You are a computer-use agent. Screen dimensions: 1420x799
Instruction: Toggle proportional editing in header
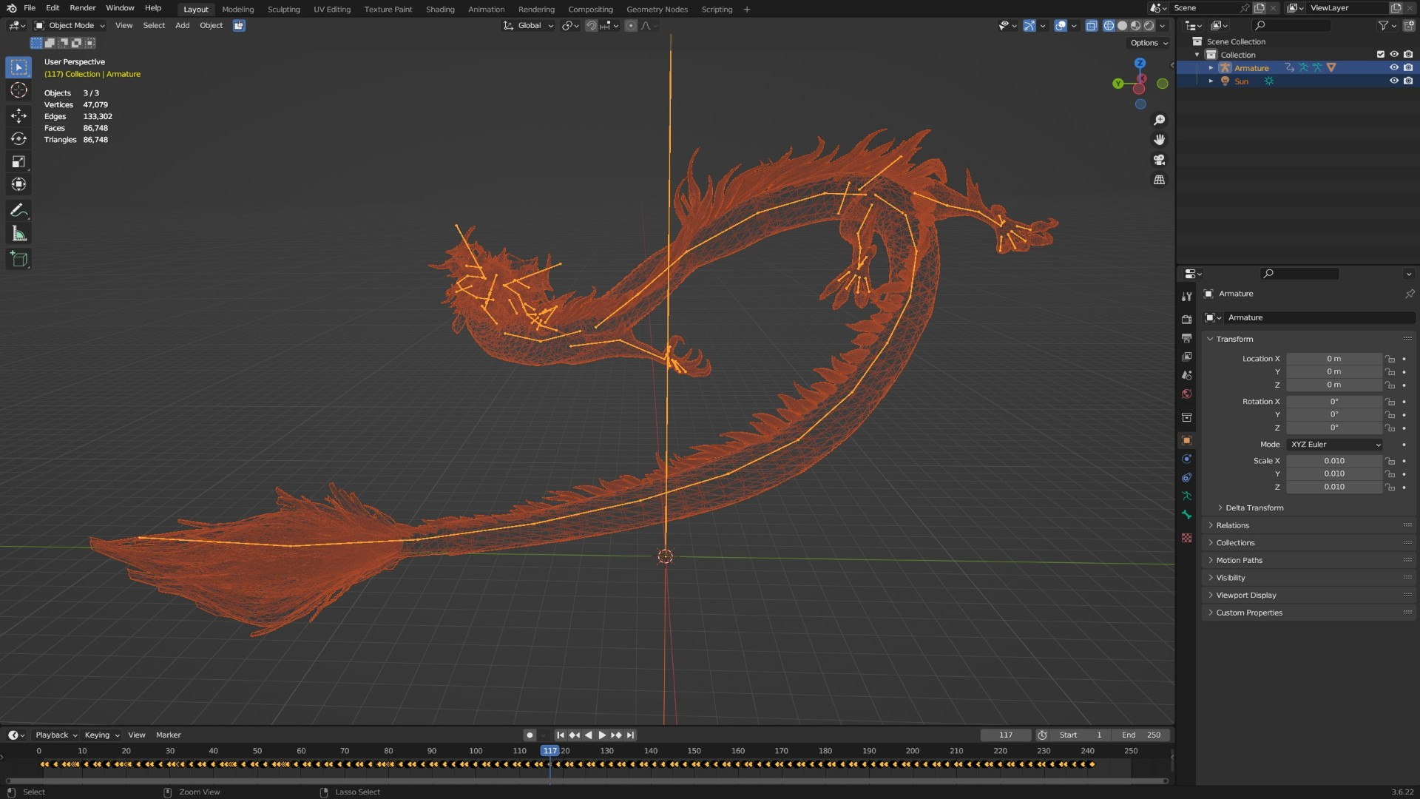point(630,25)
